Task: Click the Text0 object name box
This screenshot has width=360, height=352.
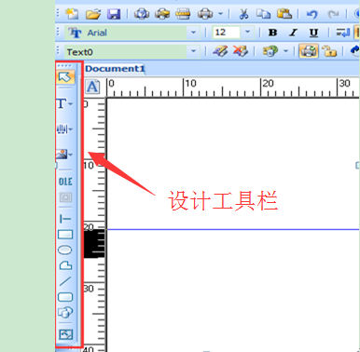Action: [x=126, y=51]
